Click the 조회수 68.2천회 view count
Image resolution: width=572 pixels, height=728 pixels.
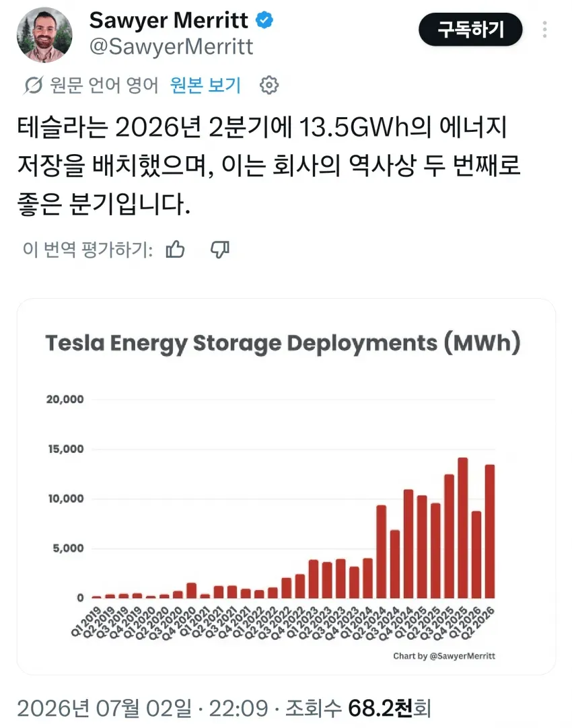(358, 708)
